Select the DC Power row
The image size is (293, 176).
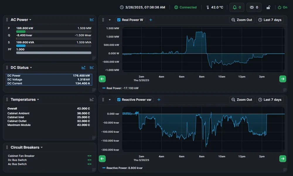point(49,76)
